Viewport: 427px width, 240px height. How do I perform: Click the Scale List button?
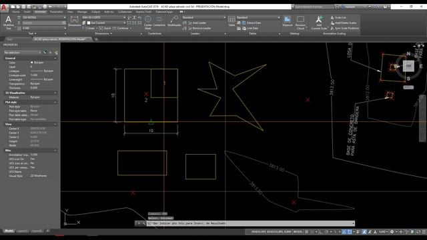tap(338, 18)
